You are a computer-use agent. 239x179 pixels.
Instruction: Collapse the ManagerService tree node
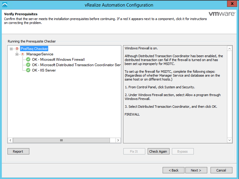coord(17,54)
